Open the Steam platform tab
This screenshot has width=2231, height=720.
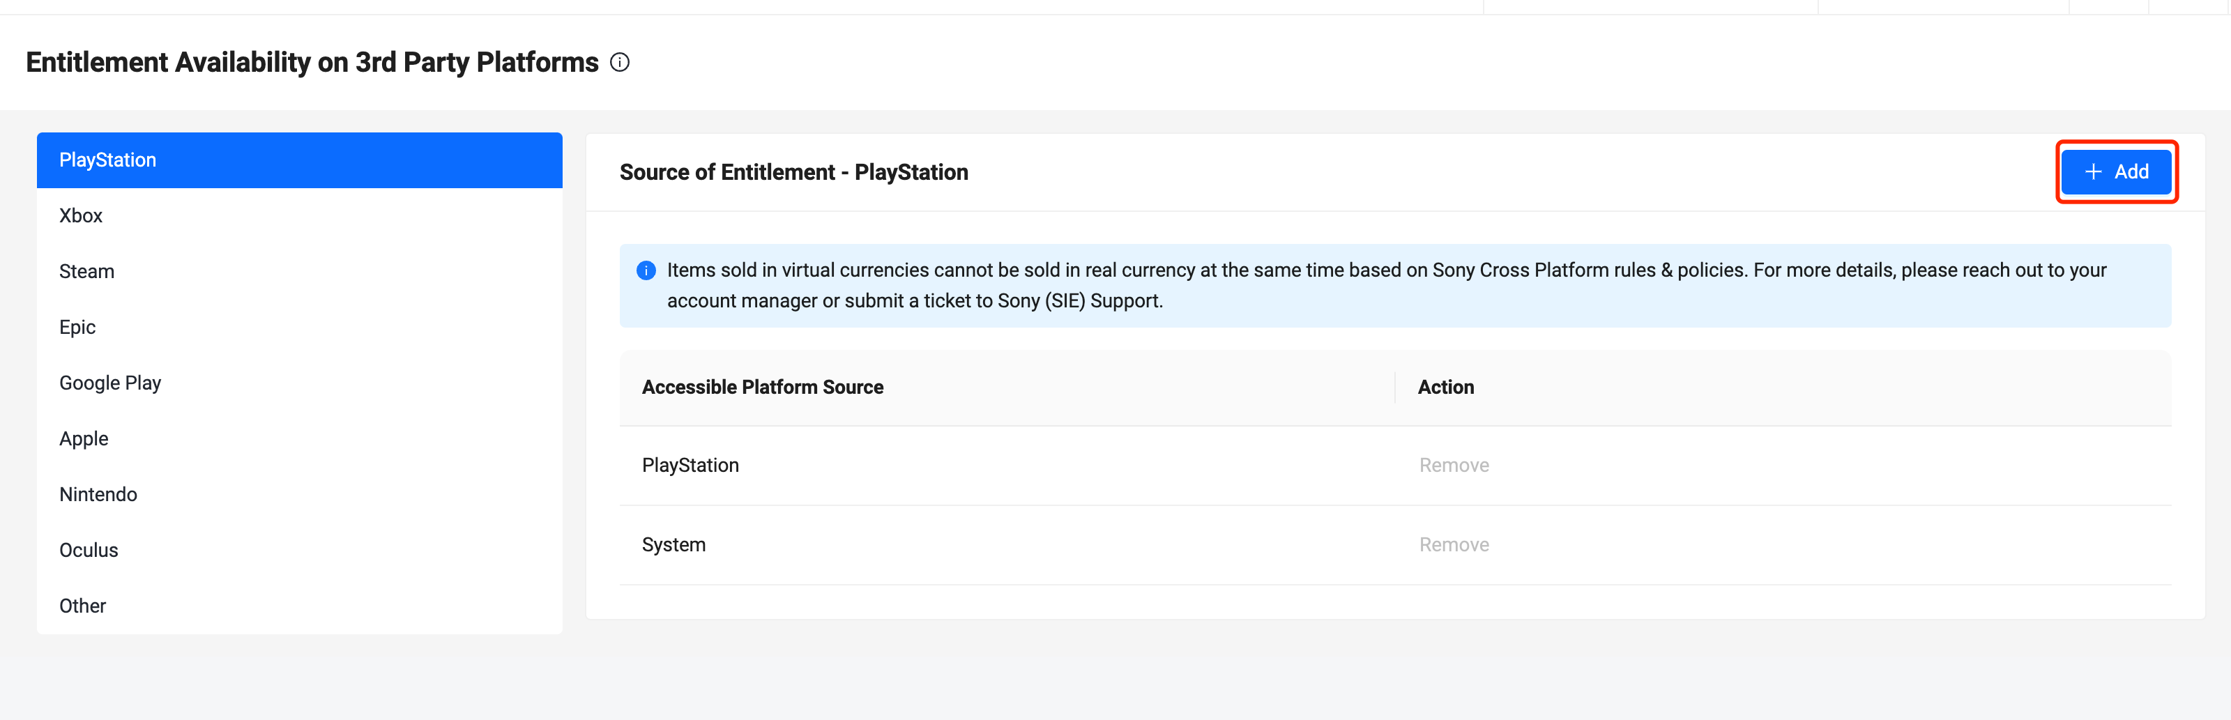[x=300, y=272]
